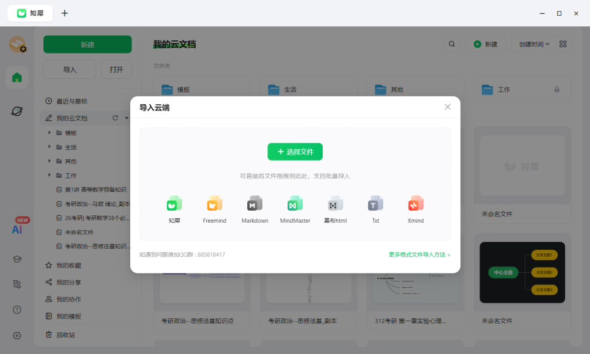Image resolution: width=590 pixels, height=354 pixels.
Task: Open the hexagon settings icon in sidebar
Action: (17, 336)
